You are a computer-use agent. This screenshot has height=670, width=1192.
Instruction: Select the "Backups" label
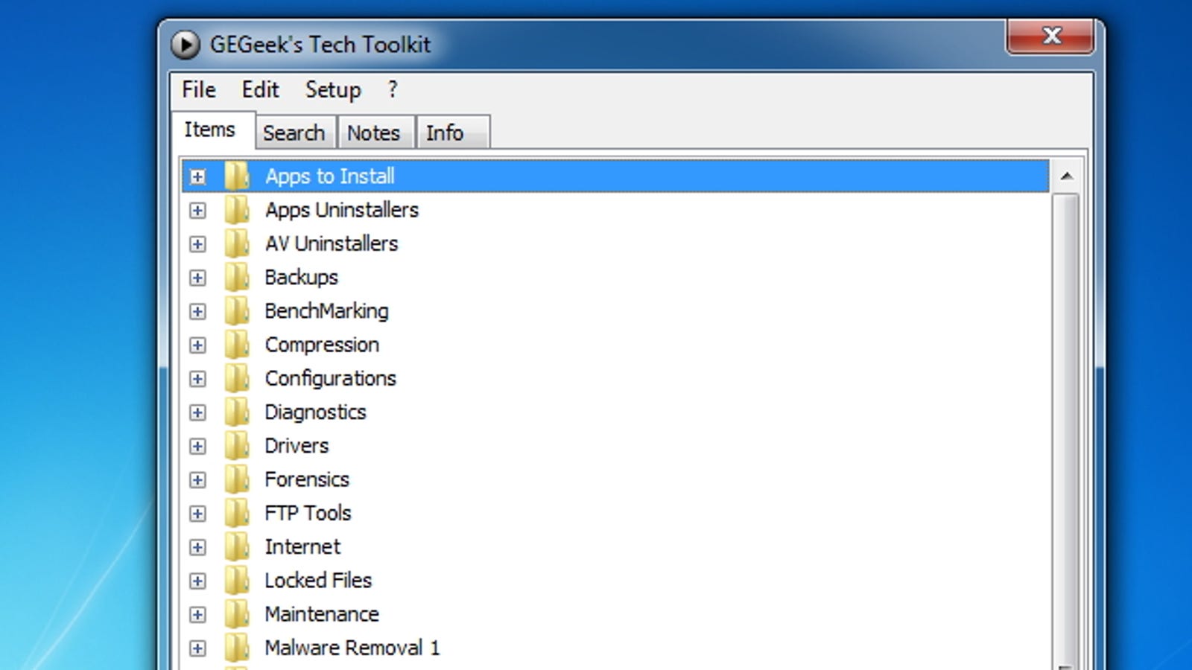(302, 278)
